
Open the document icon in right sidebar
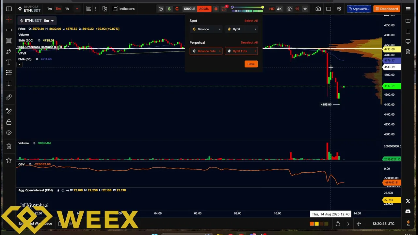[x=408, y=52]
